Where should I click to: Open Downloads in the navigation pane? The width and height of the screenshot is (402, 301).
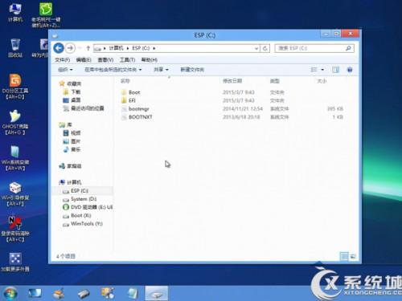[72, 92]
